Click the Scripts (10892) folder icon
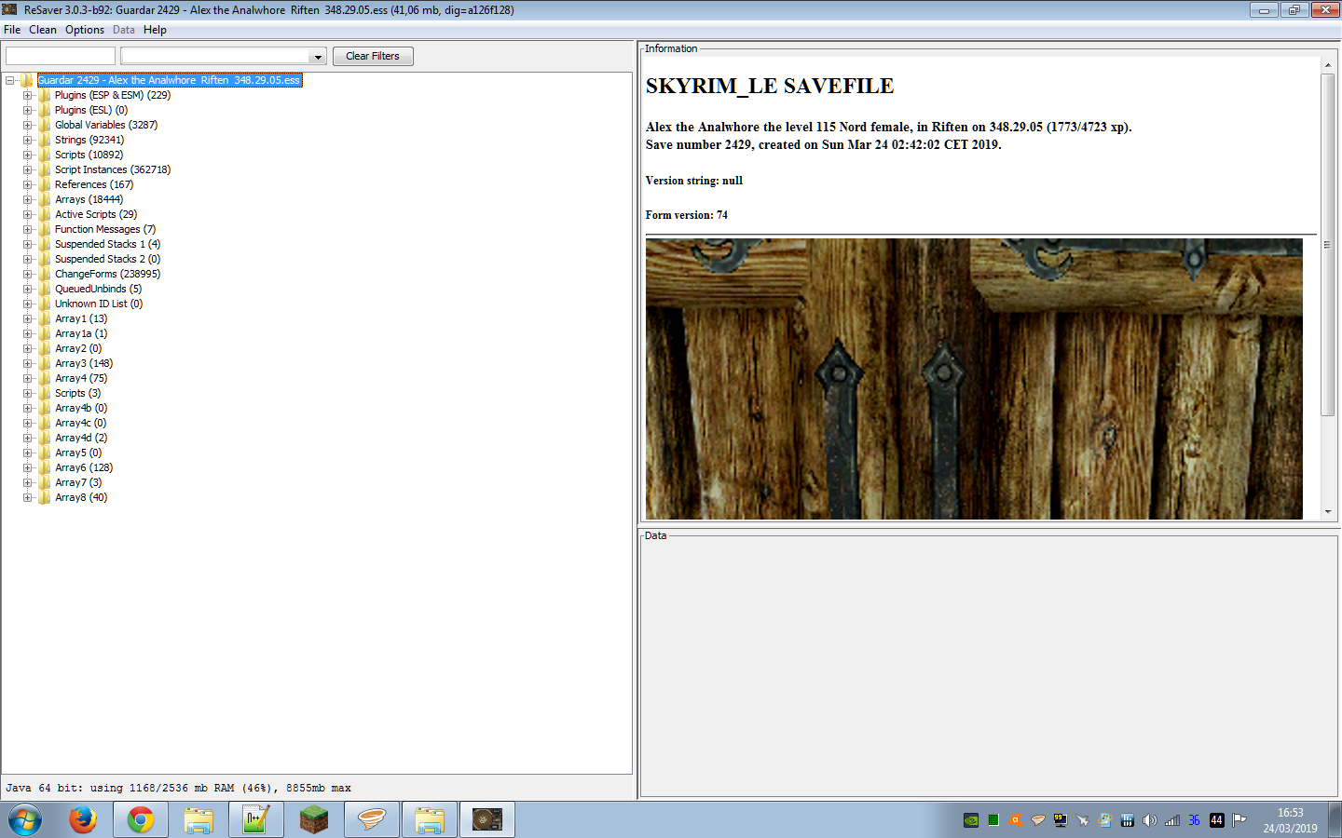Viewport: 1342px width, 838px height. click(45, 155)
